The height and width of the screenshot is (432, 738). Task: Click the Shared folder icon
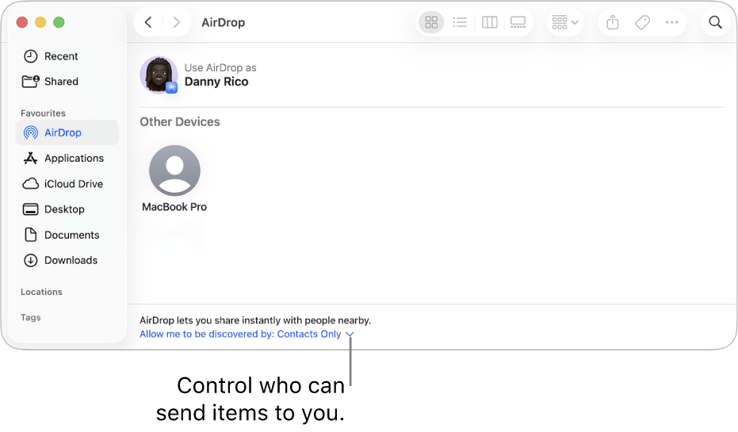click(x=31, y=82)
